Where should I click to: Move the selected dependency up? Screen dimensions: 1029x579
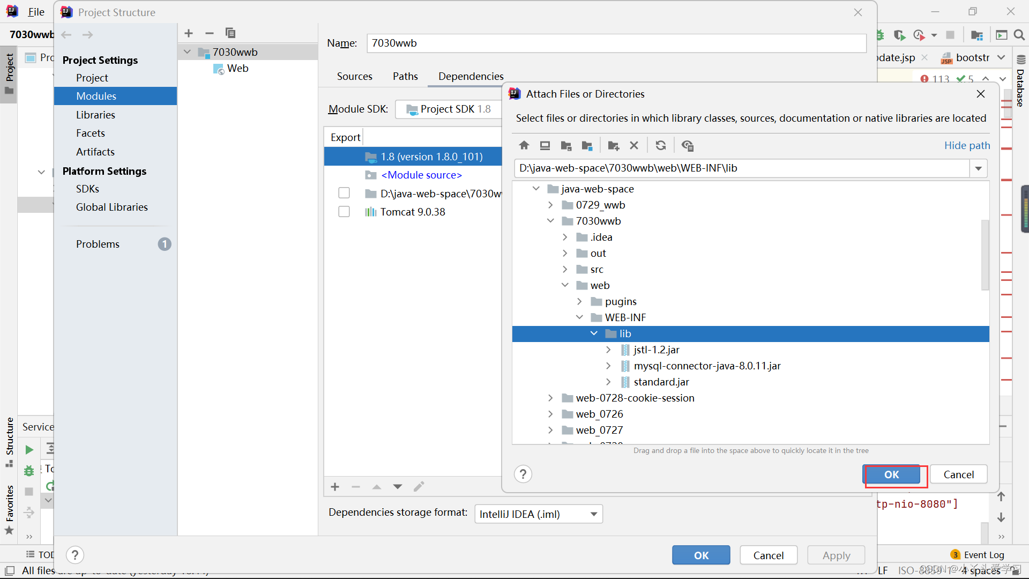point(377,487)
